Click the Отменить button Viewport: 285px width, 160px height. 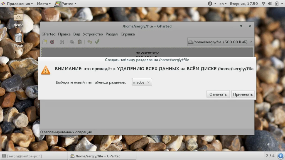[x=218, y=94]
